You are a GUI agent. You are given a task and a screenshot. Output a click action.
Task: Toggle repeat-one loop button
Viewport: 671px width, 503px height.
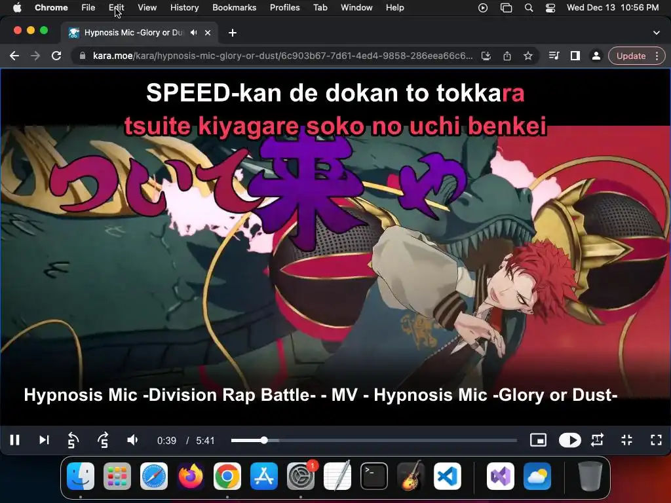[598, 440]
